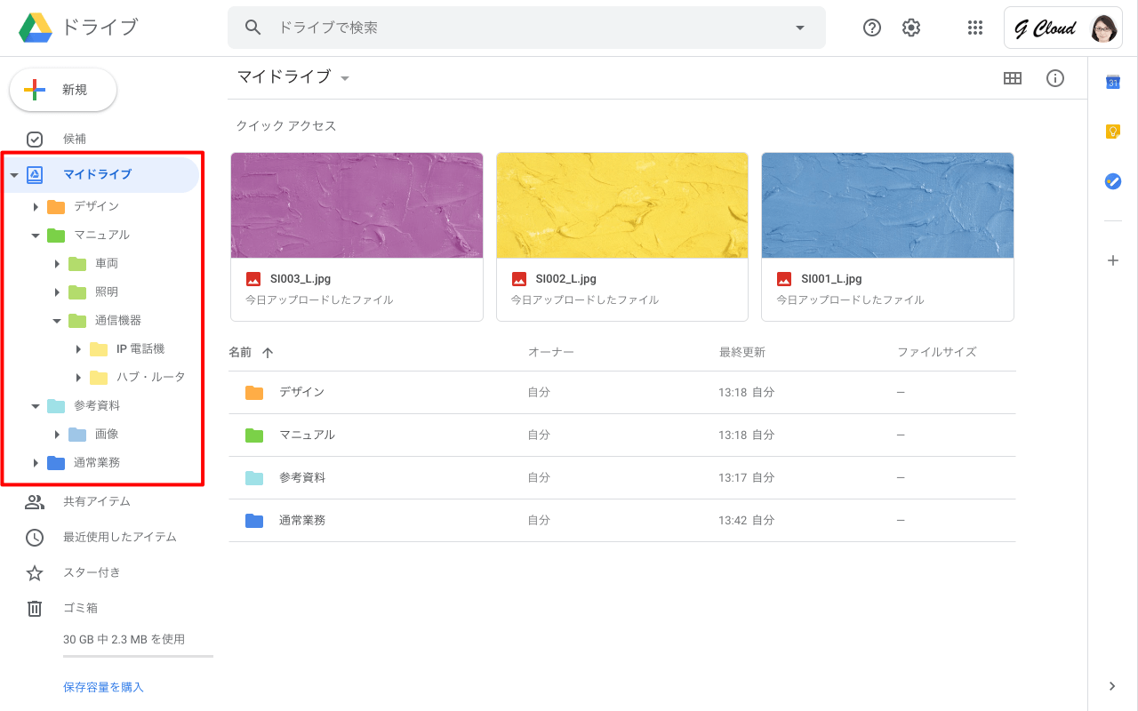Click the 最終更新 column header
This screenshot has height=711, width=1138.
(742, 352)
